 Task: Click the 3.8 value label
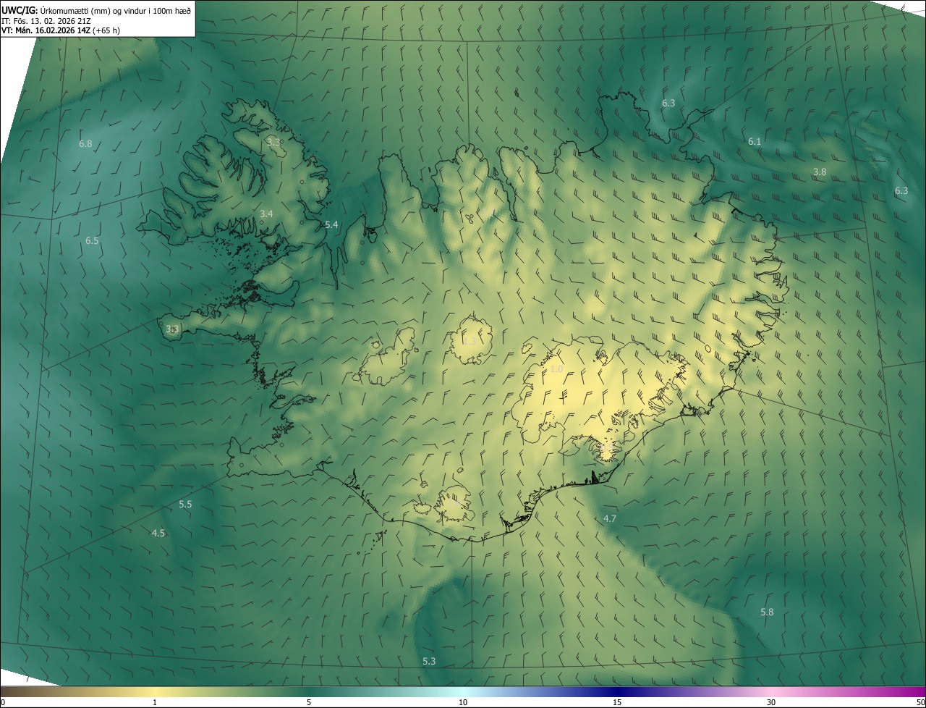[820, 172]
